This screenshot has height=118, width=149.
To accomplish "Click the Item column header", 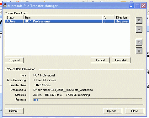I will (63, 17).
